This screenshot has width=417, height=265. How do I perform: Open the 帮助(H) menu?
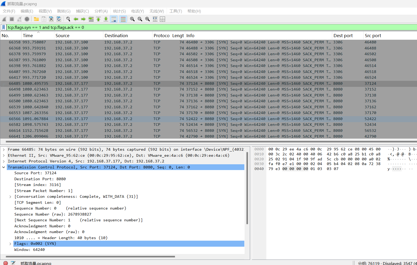194,11
